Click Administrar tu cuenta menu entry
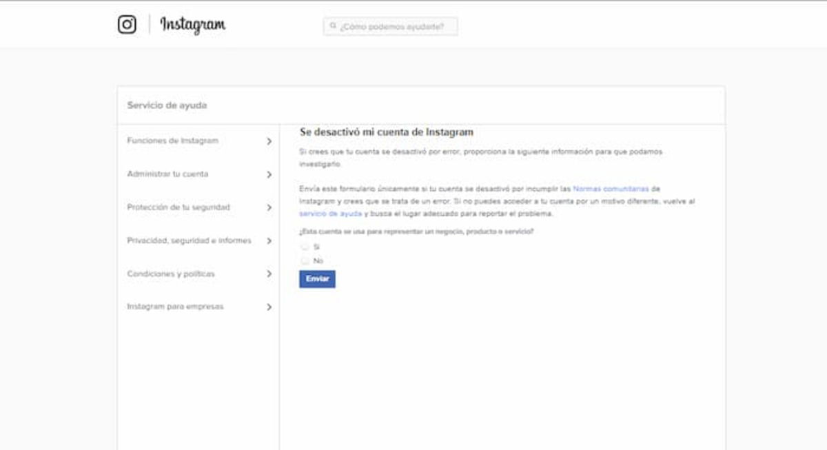827x450 pixels. coord(168,174)
